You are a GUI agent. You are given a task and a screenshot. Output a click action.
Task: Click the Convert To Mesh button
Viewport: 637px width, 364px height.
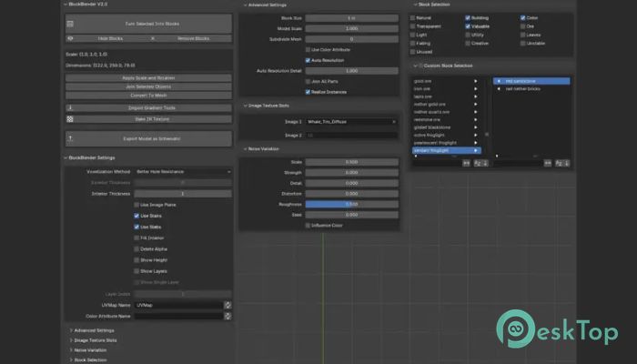(148, 95)
